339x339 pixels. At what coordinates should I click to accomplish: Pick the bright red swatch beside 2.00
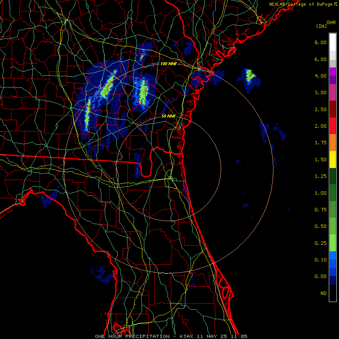click(x=333, y=126)
